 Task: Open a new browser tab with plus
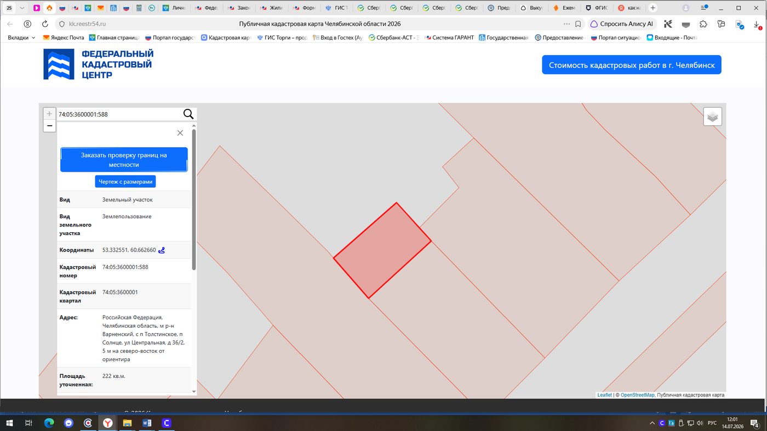click(652, 8)
